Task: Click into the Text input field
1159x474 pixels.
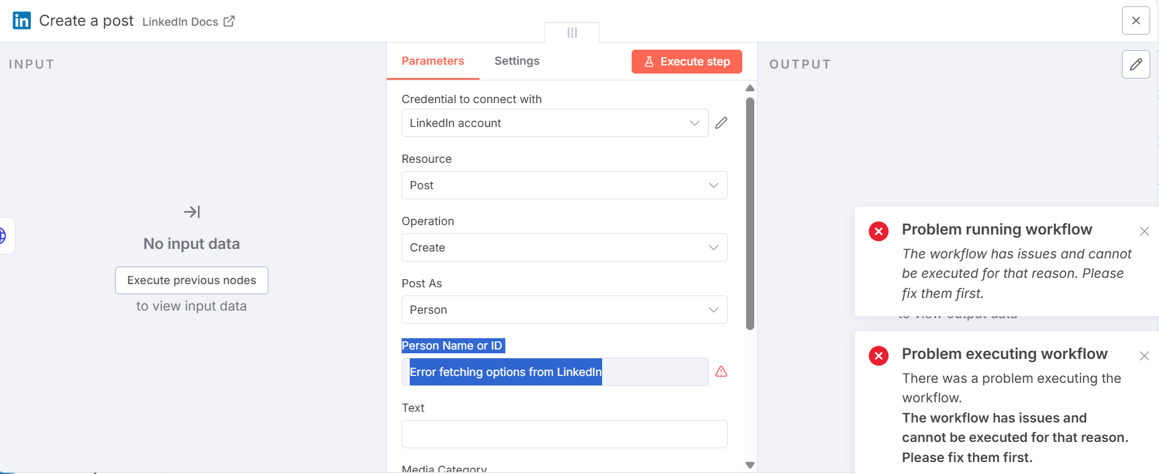Action: [564, 434]
